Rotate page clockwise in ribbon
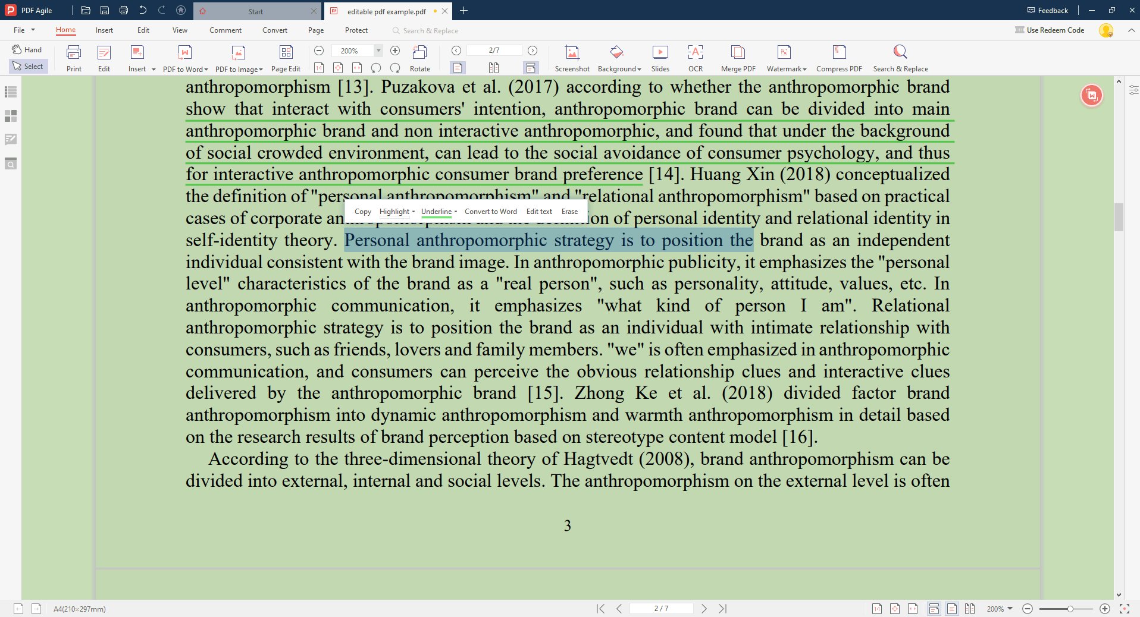The image size is (1140, 617). [x=395, y=68]
